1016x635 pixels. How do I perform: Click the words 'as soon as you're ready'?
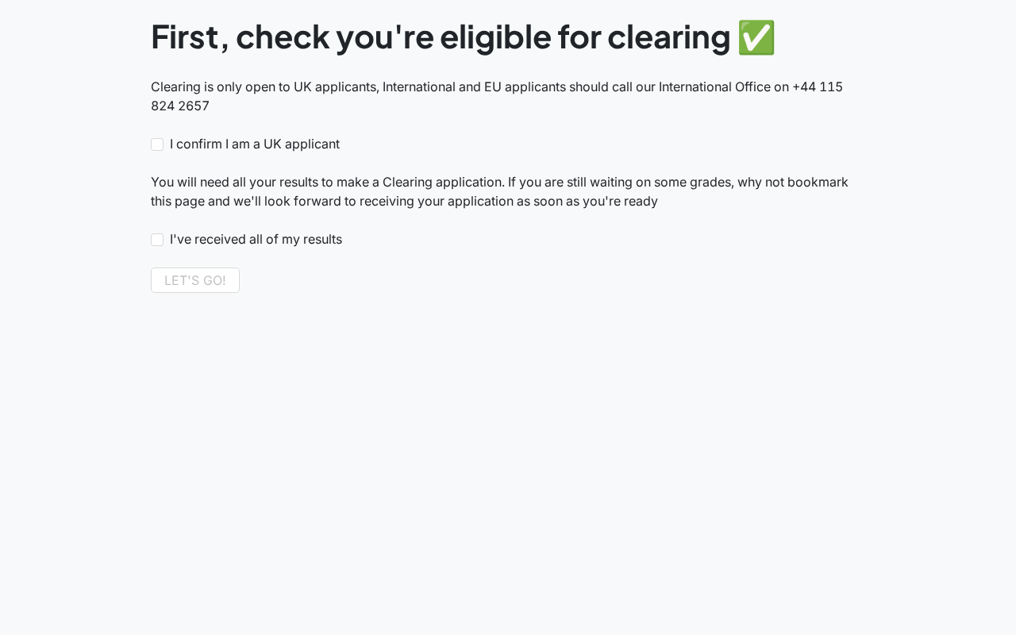(587, 201)
